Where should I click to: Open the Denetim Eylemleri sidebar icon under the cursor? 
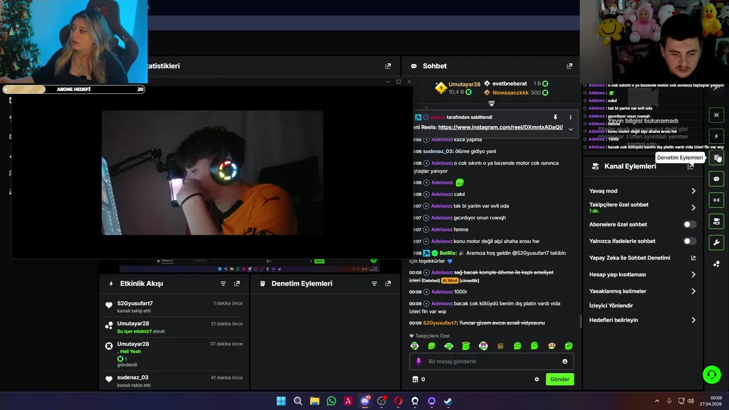(x=716, y=158)
